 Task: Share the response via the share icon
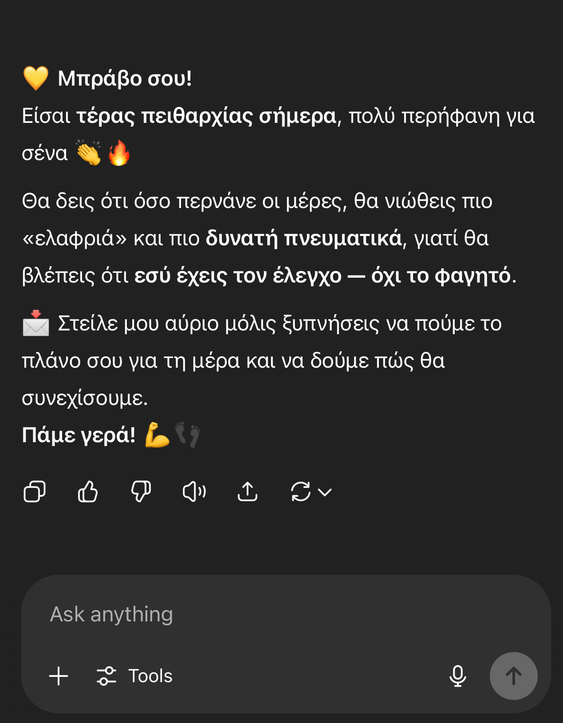[248, 491]
